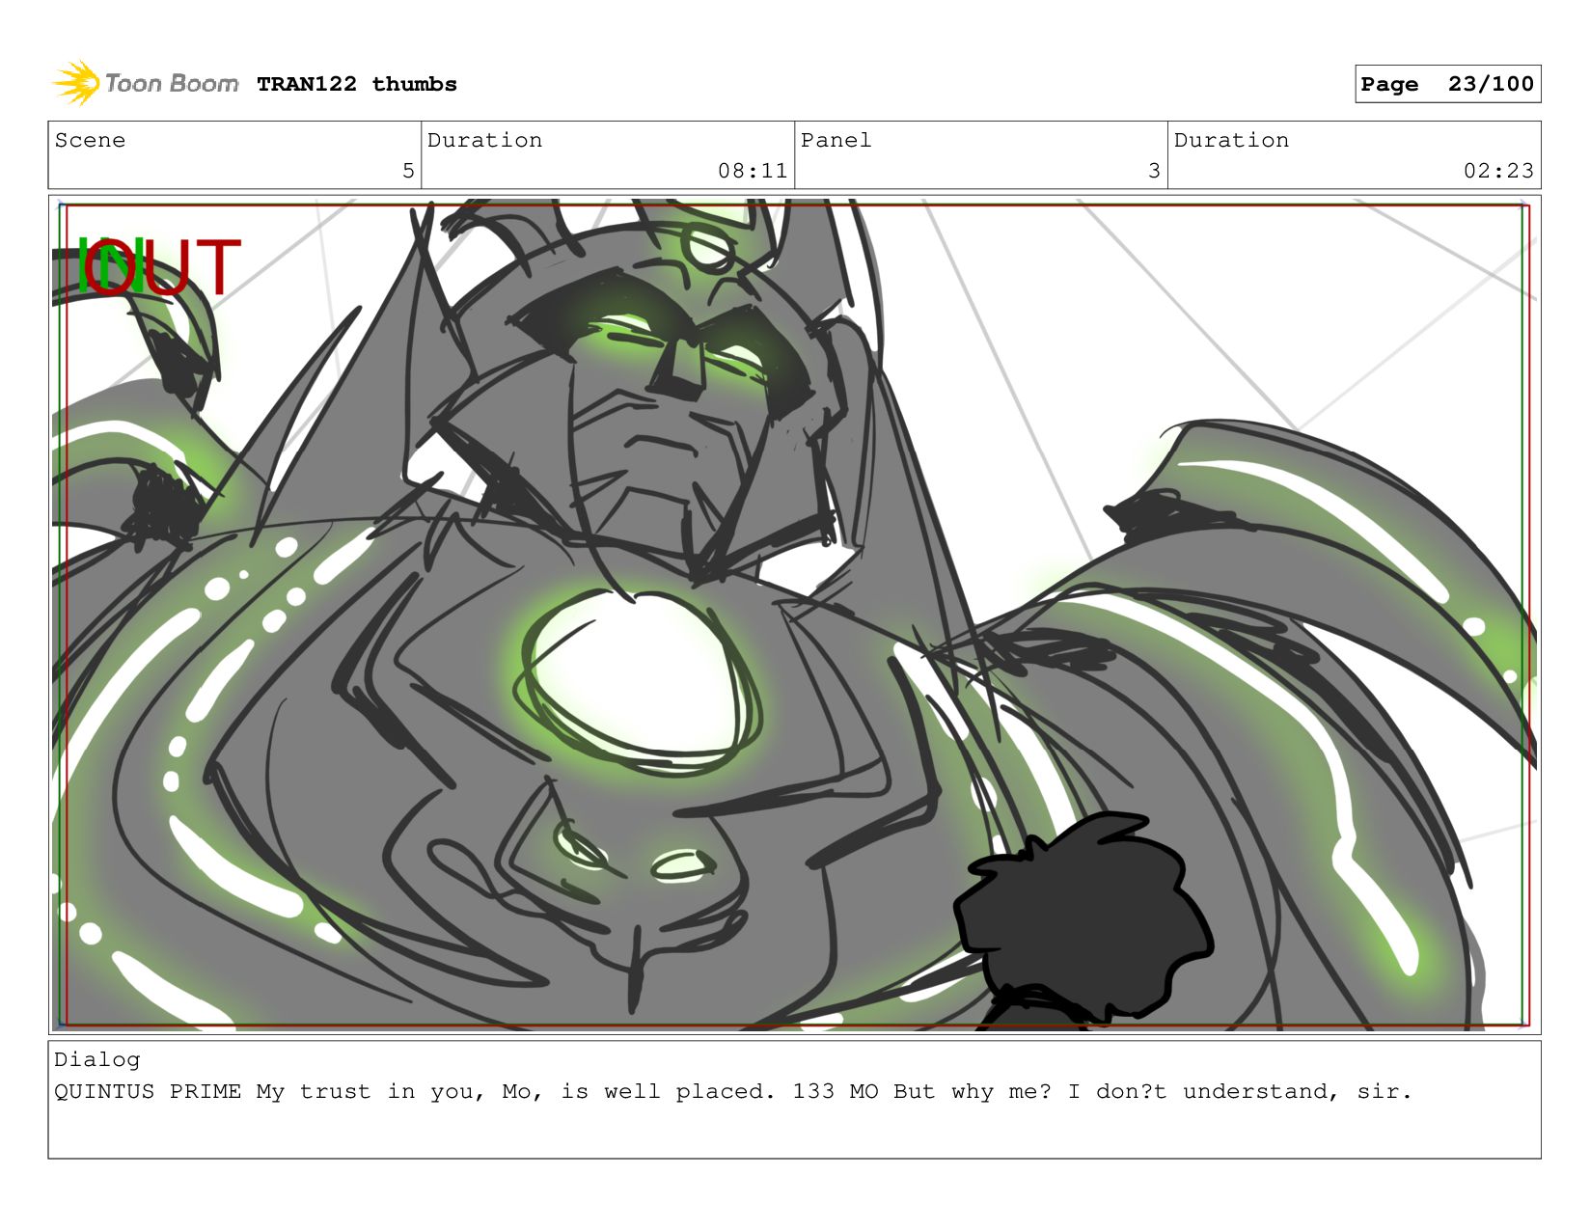Click the panel duration value '02:23'

[x=1498, y=171]
